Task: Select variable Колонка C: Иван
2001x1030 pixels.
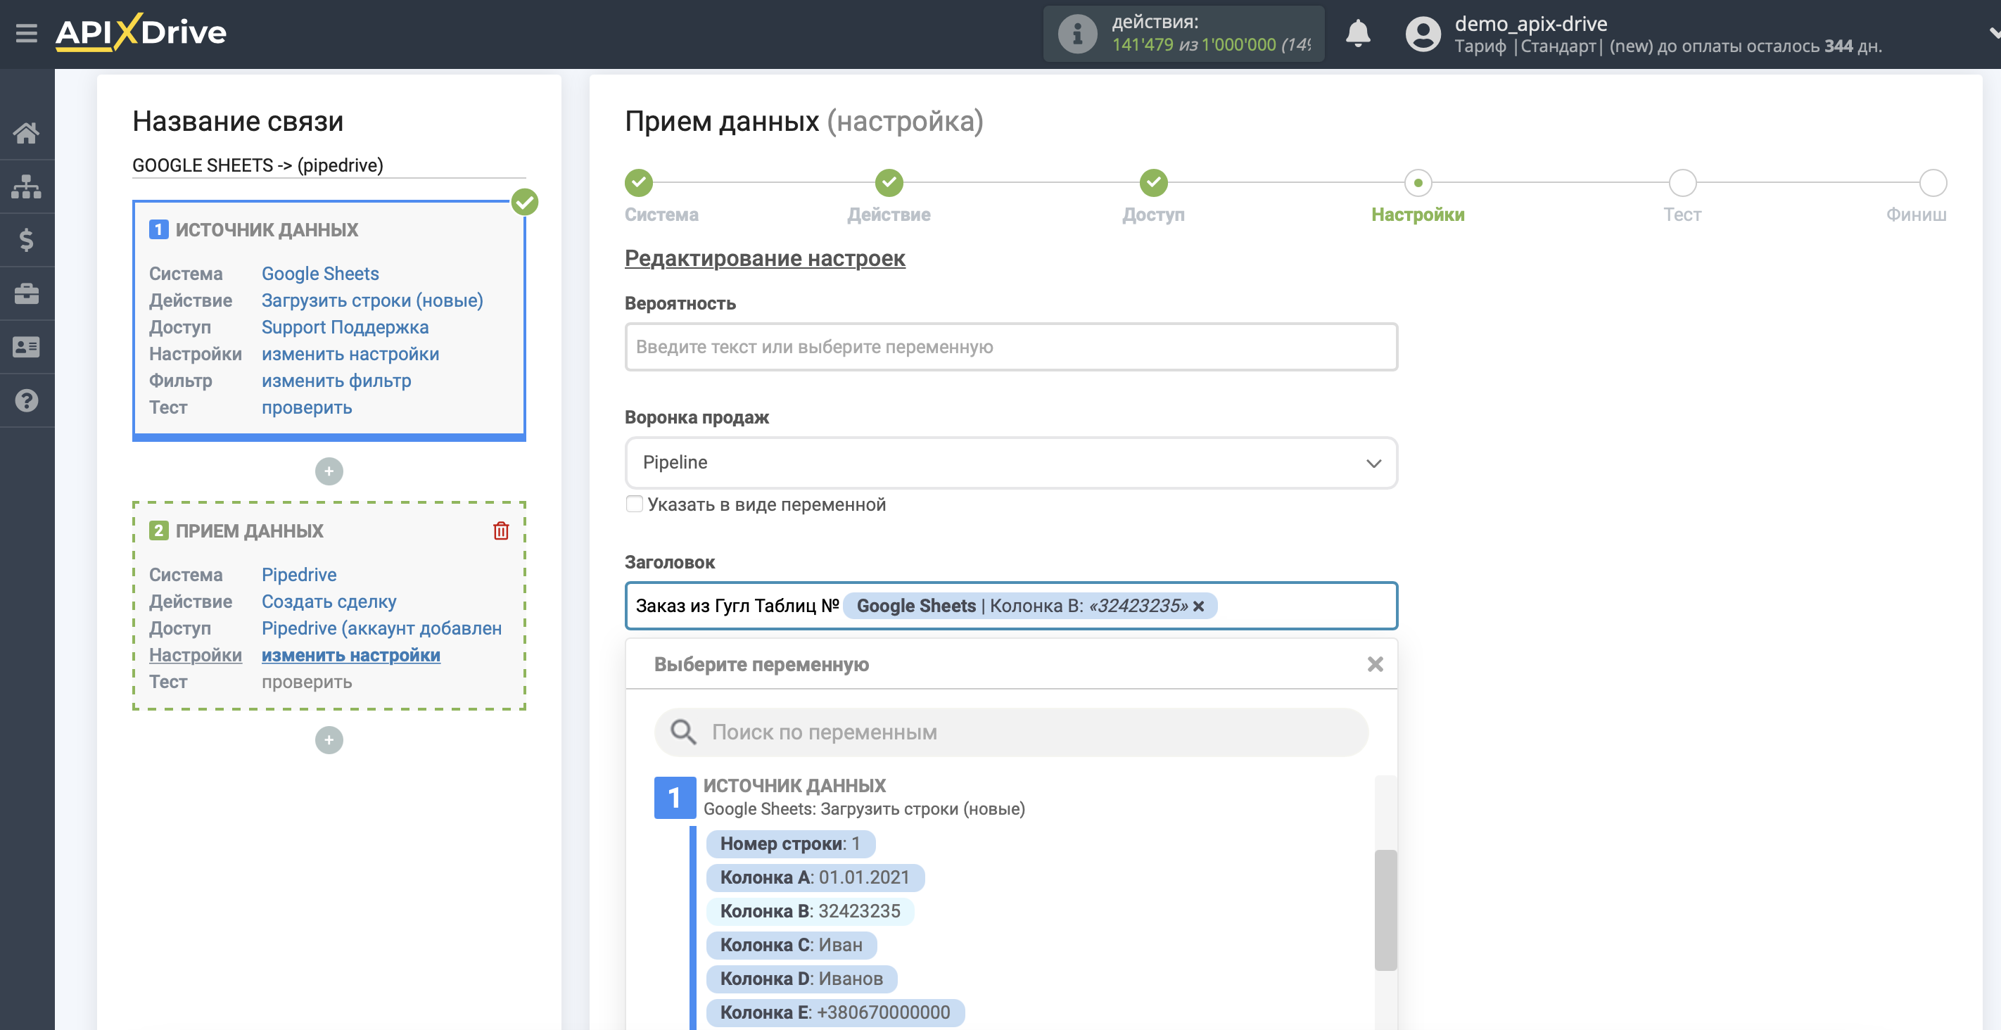Action: click(791, 946)
